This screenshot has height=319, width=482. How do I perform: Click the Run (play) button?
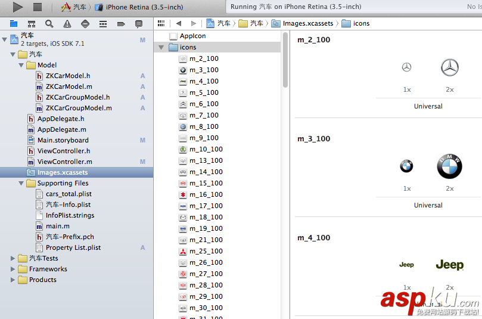click(18, 7)
